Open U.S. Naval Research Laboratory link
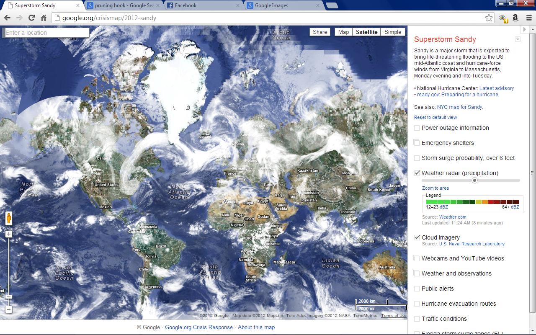The image size is (536, 335). pos(472,244)
